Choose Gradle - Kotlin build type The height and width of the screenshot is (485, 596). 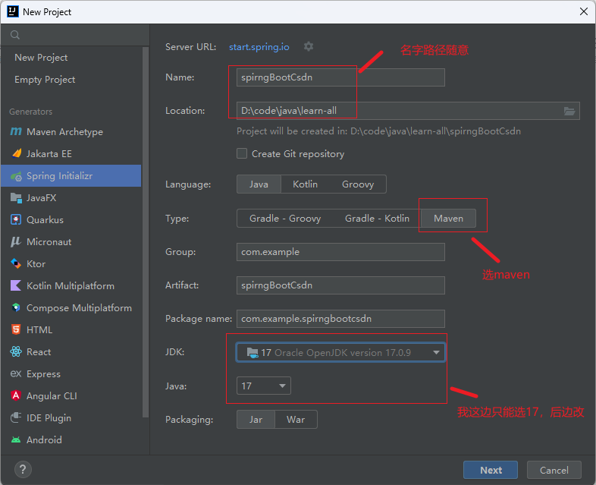(x=377, y=219)
